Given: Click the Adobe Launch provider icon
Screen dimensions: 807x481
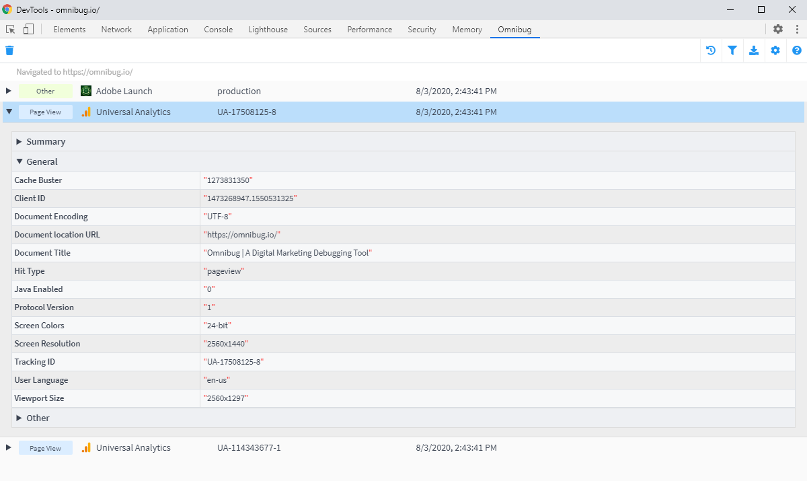Looking at the screenshot, I should tap(85, 91).
